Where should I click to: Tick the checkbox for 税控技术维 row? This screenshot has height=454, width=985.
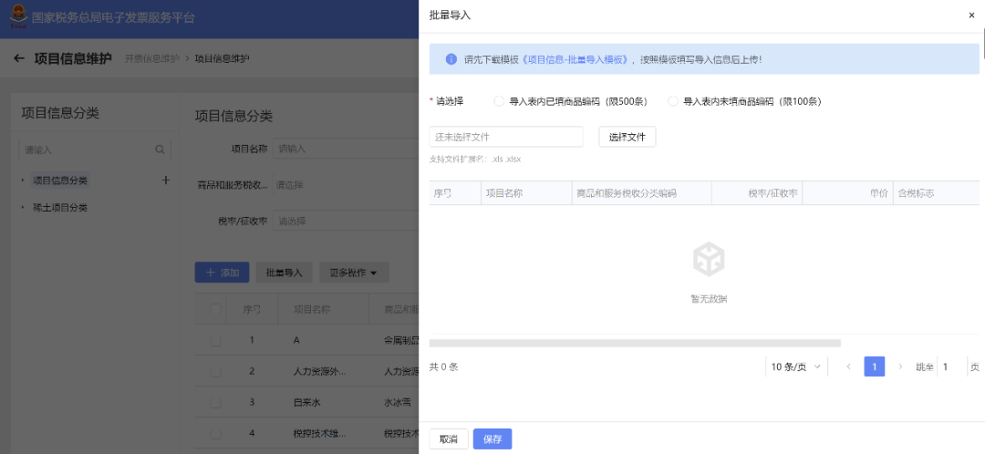coord(215,433)
